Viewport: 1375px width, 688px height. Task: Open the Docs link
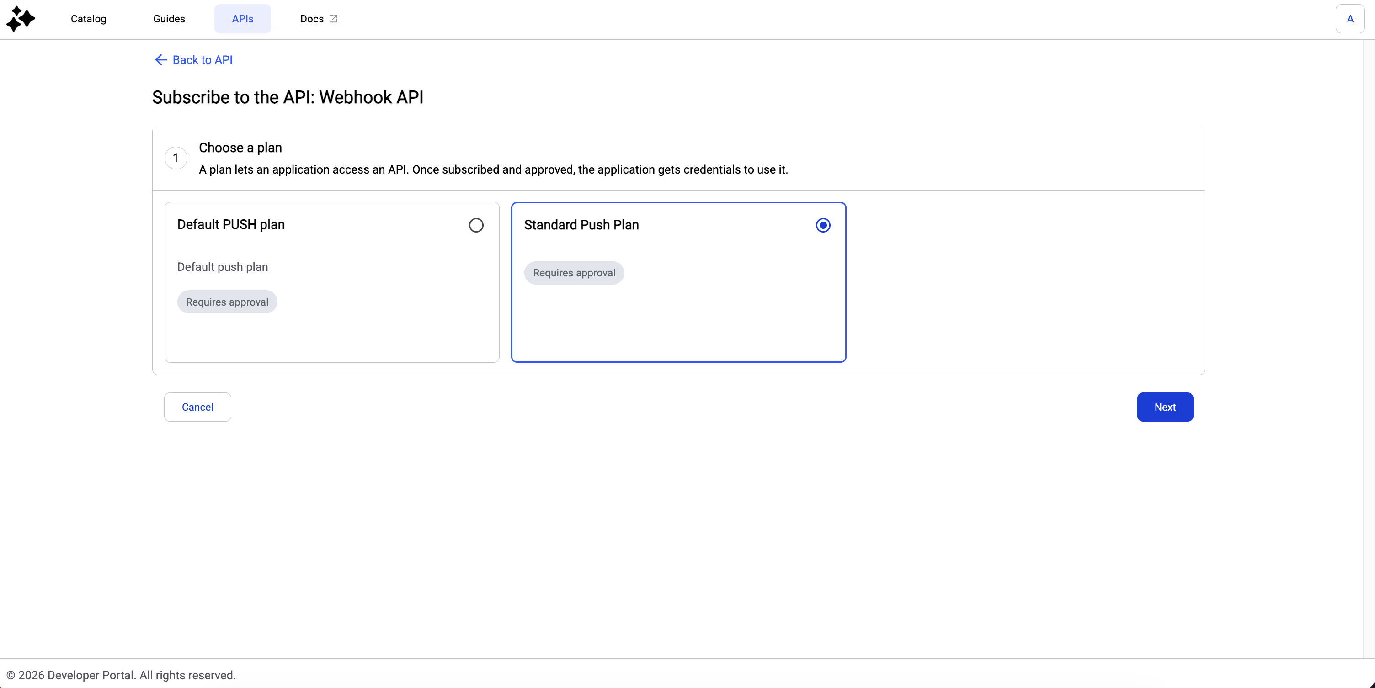tap(312, 19)
